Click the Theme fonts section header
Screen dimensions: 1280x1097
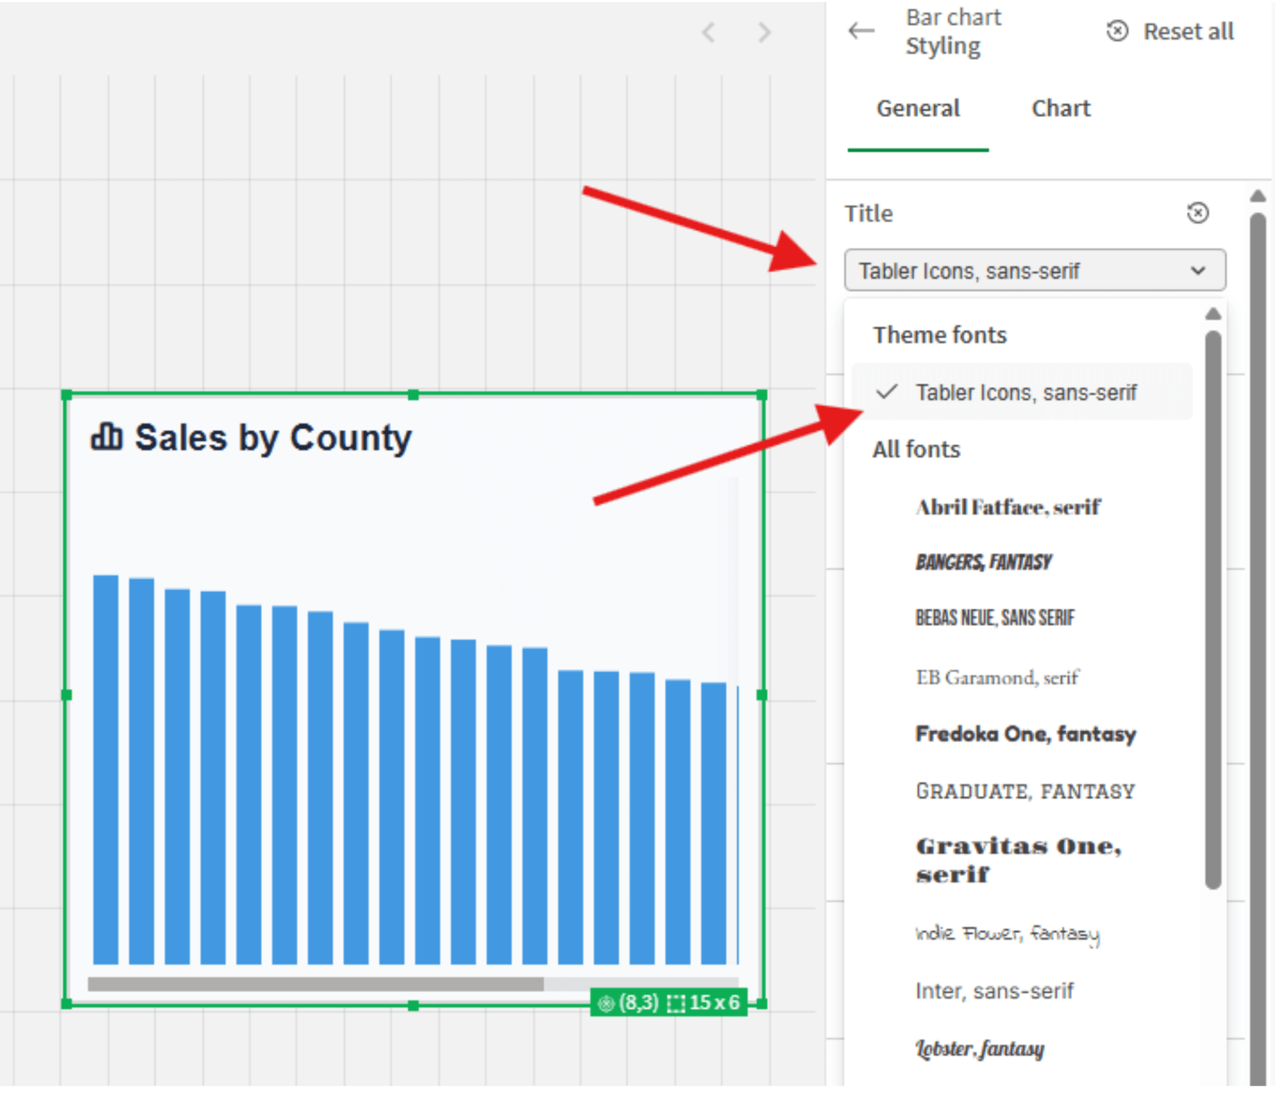pyautogui.click(x=940, y=335)
